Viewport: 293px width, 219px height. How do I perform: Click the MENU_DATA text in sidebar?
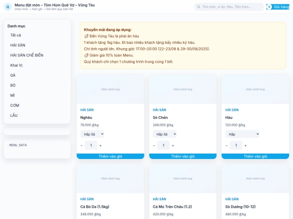pyautogui.click(x=18, y=145)
